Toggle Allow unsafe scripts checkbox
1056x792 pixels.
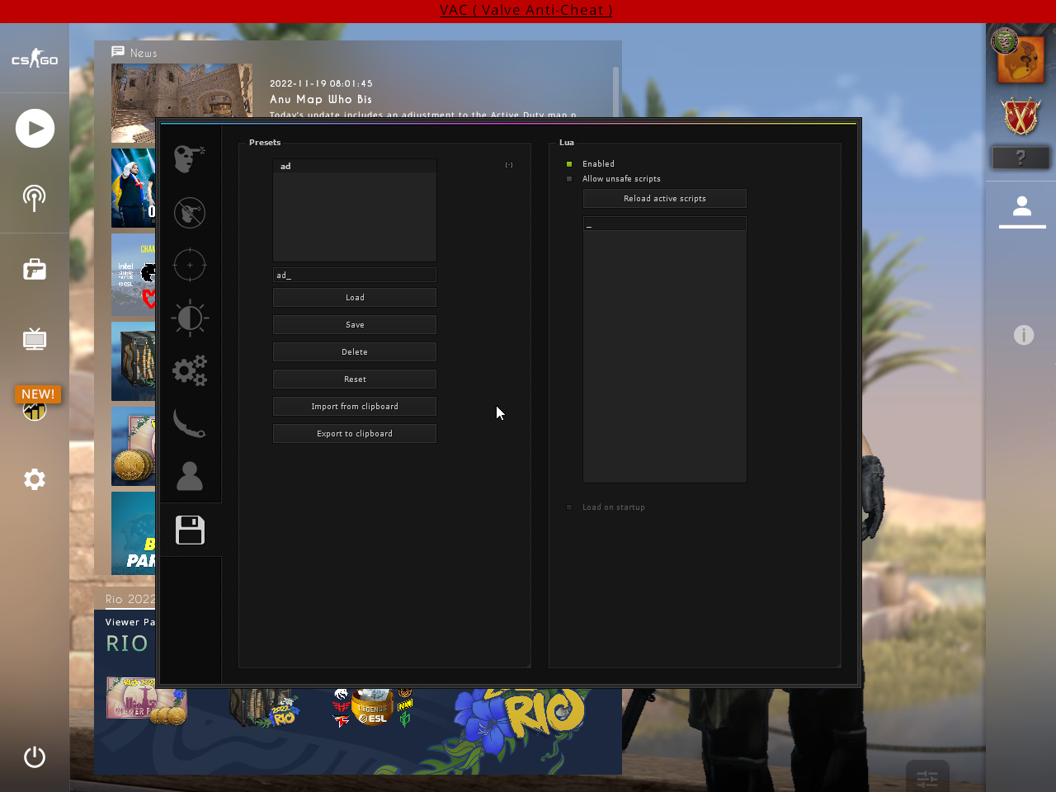point(569,179)
